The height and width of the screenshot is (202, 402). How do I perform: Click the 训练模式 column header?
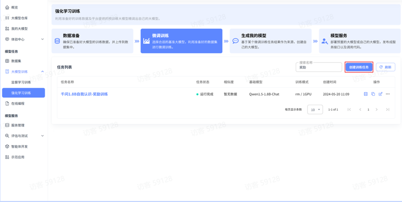click(302, 82)
